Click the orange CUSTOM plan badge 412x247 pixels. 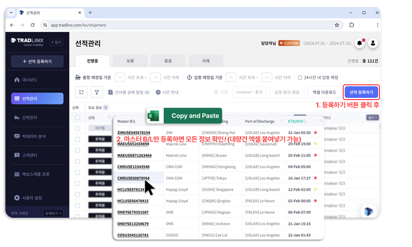(289, 43)
